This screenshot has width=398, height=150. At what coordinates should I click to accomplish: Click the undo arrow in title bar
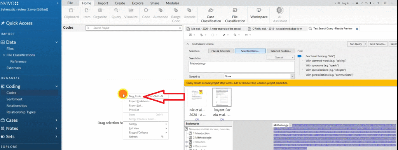tap(366, 3)
